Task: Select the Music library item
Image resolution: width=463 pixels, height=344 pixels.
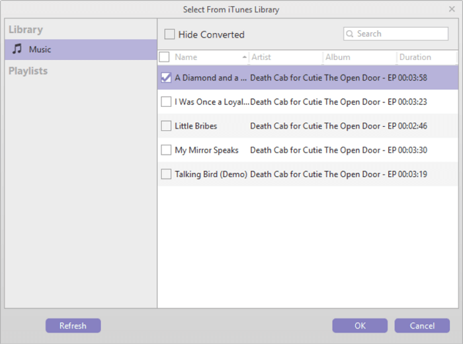Action: tap(81, 50)
